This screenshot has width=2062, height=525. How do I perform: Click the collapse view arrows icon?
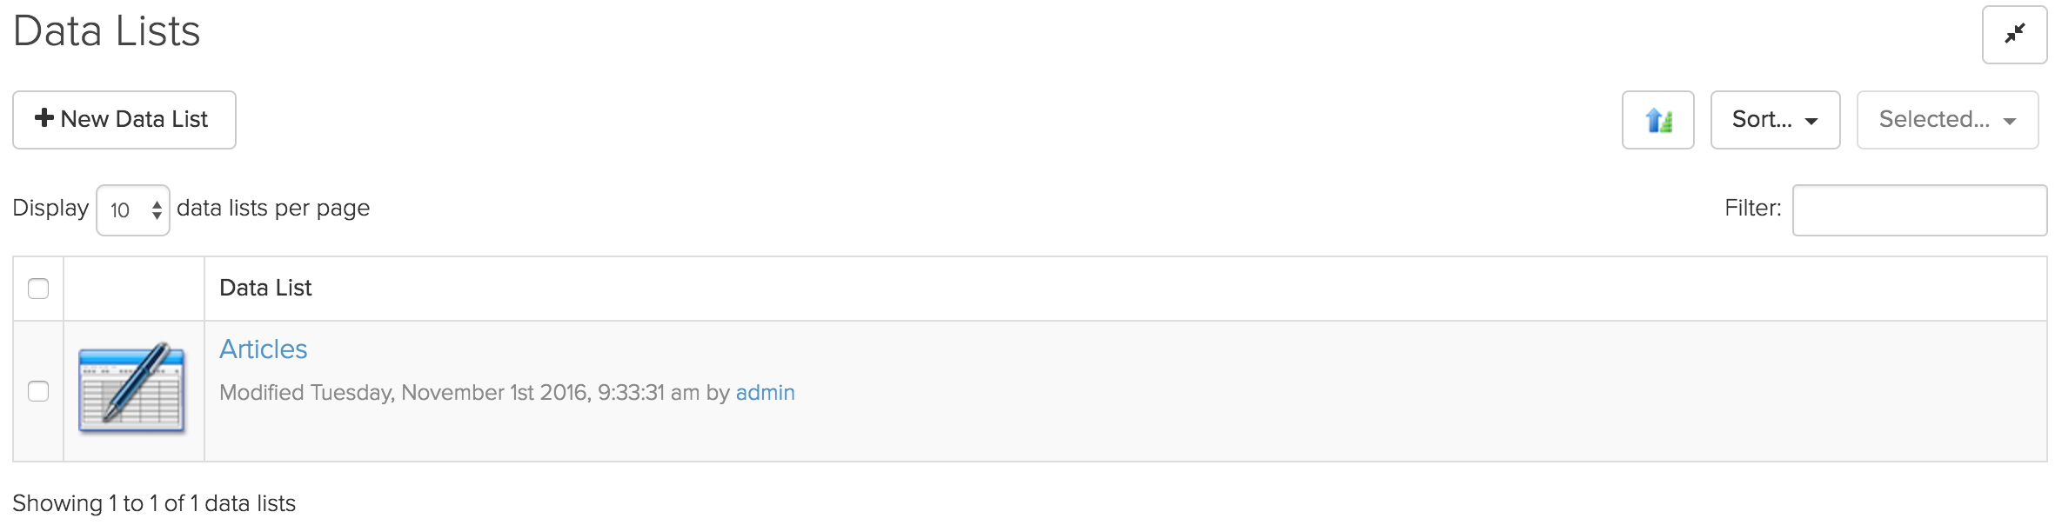pyautogui.click(x=2014, y=35)
